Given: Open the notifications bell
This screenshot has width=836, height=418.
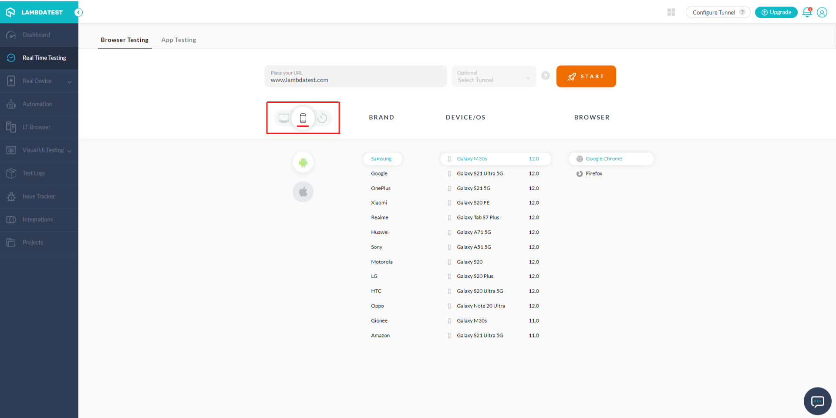Looking at the screenshot, I should click(x=807, y=12).
